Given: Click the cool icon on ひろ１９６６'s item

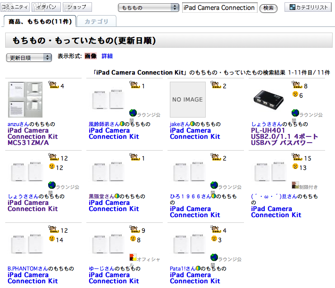Looking at the screenshot, I should pos(216,157).
